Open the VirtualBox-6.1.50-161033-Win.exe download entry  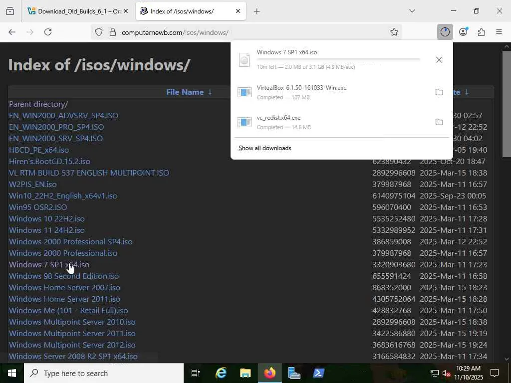pos(332,92)
